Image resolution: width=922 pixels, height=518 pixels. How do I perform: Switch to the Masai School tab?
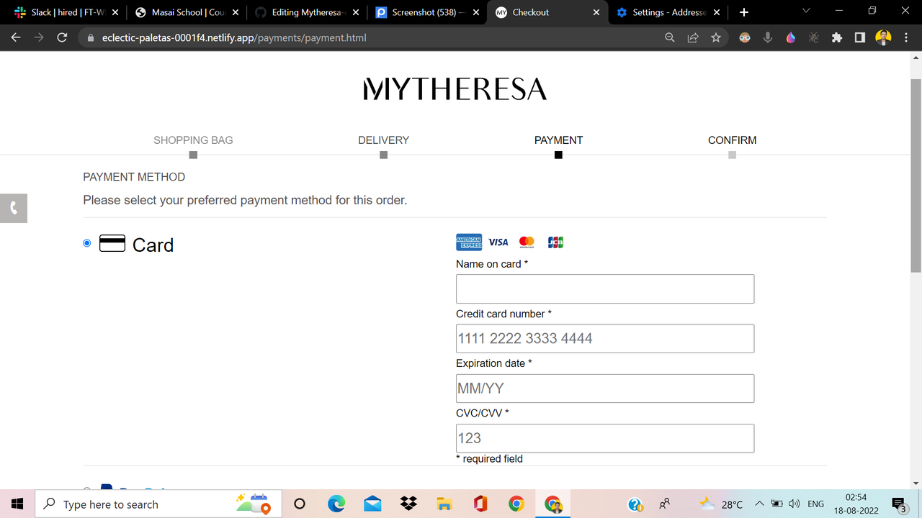pyautogui.click(x=185, y=12)
